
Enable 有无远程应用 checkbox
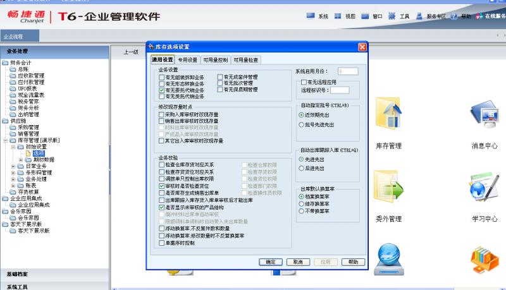[x=304, y=82]
